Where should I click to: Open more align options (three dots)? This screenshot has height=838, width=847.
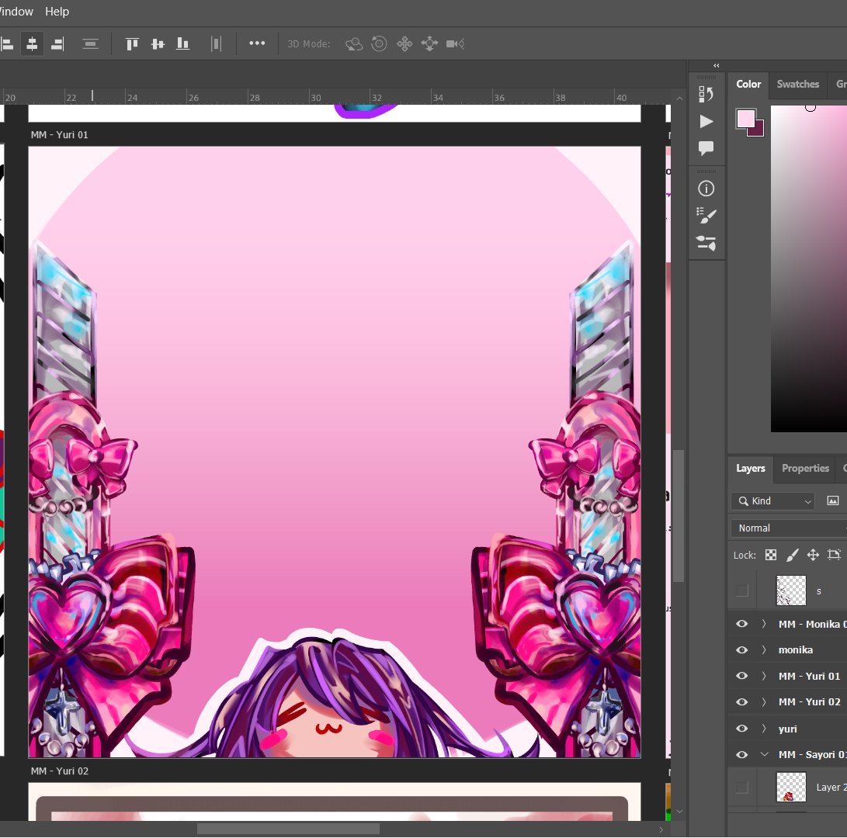point(257,43)
